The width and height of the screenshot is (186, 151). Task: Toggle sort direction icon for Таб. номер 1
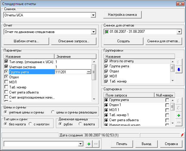106,115
